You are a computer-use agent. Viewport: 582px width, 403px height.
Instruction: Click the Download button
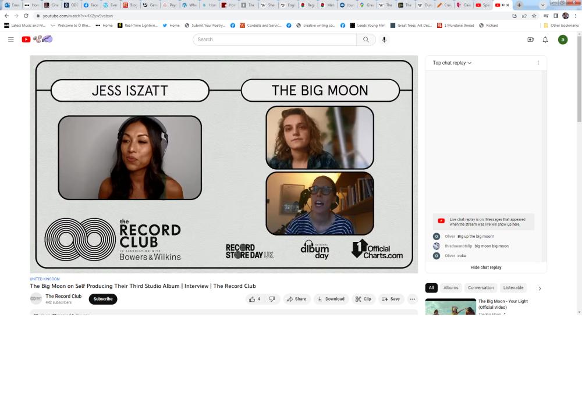tap(331, 299)
